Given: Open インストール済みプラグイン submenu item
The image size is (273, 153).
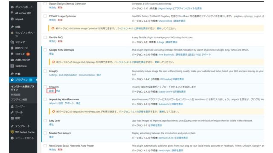Looking at the screenshot, I should coord(23,88).
